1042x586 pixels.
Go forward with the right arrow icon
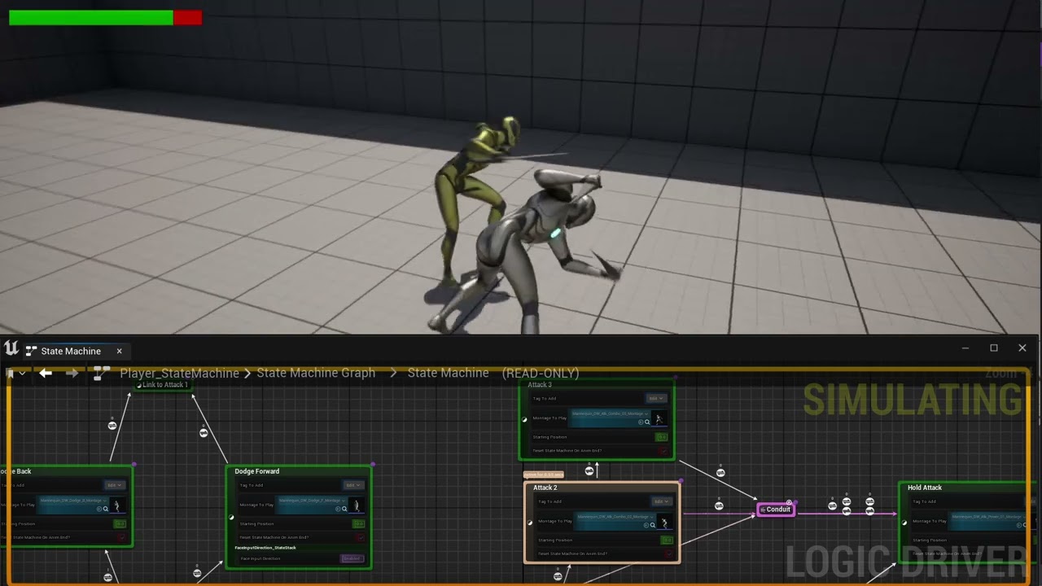[72, 373]
